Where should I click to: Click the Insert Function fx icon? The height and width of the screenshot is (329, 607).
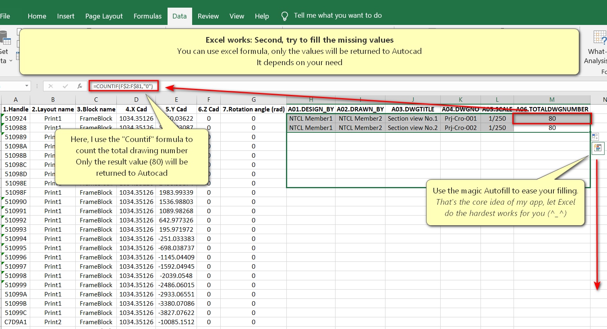80,86
